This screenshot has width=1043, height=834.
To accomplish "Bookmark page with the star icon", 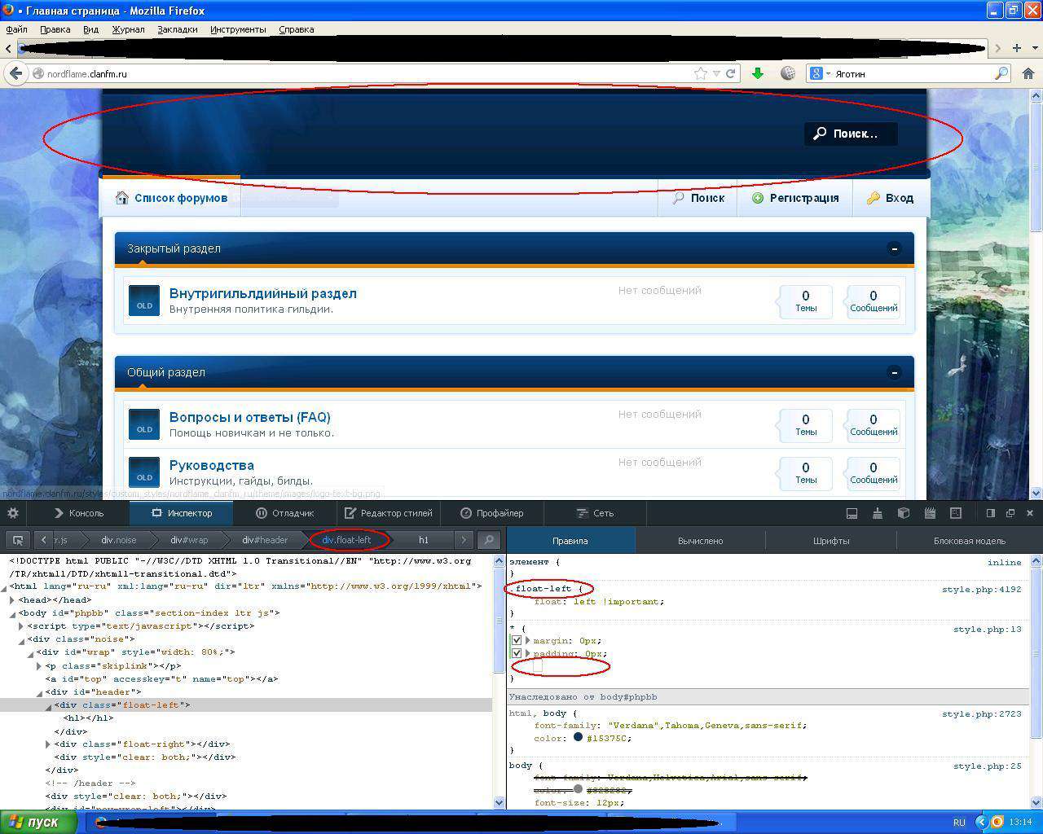I will point(700,73).
